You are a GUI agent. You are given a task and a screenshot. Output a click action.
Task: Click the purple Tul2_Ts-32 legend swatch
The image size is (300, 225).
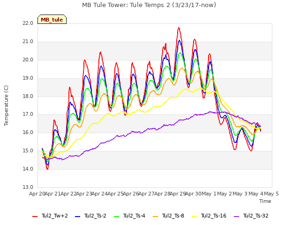point(236,217)
